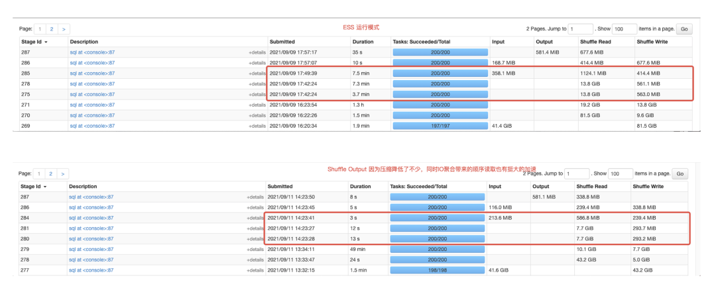Open sql at <console>:87 link for stage 277
716x298 pixels.
coord(91,271)
